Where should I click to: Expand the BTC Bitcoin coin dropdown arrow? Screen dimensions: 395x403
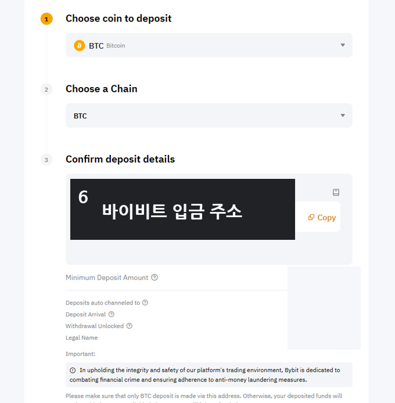pyautogui.click(x=343, y=45)
